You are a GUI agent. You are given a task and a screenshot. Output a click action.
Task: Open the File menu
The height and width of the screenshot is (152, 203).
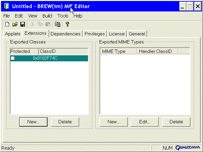(6, 16)
